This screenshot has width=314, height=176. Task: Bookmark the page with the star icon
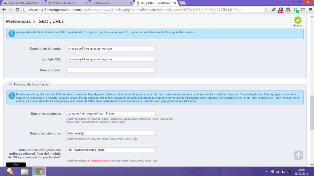point(266,10)
